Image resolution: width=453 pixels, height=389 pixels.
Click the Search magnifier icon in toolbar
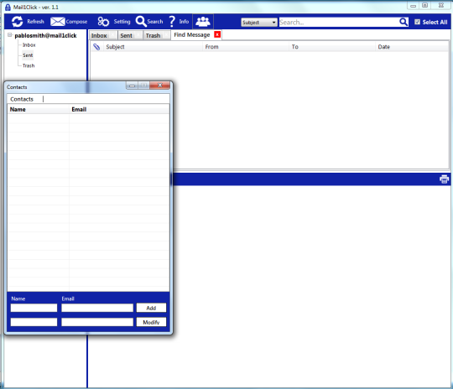point(141,21)
